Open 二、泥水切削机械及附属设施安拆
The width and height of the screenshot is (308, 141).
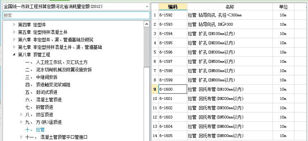pyautogui.click(x=58, y=70)
